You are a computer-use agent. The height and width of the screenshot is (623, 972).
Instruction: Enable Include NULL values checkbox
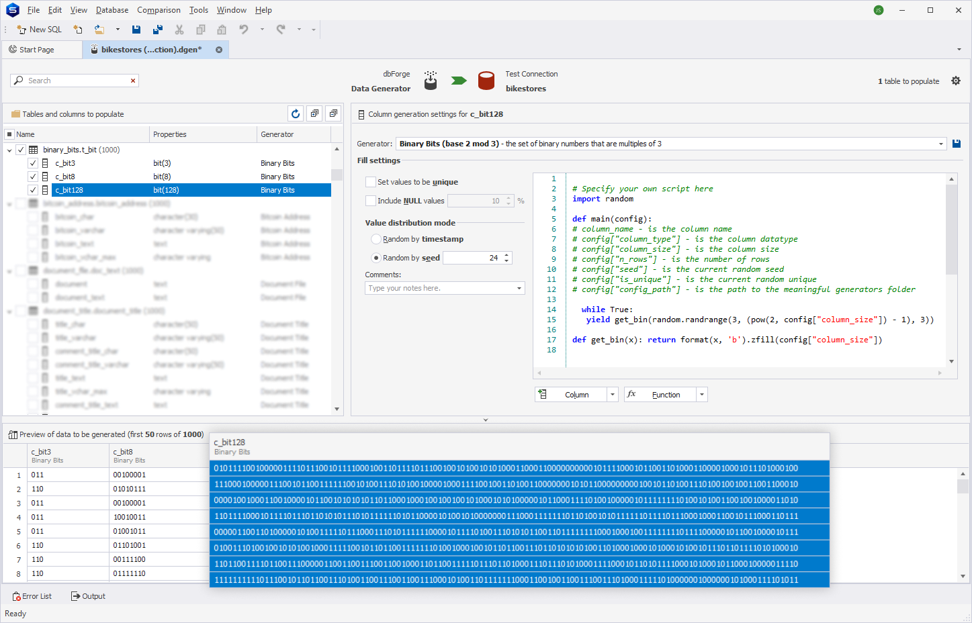coord(371,201)
